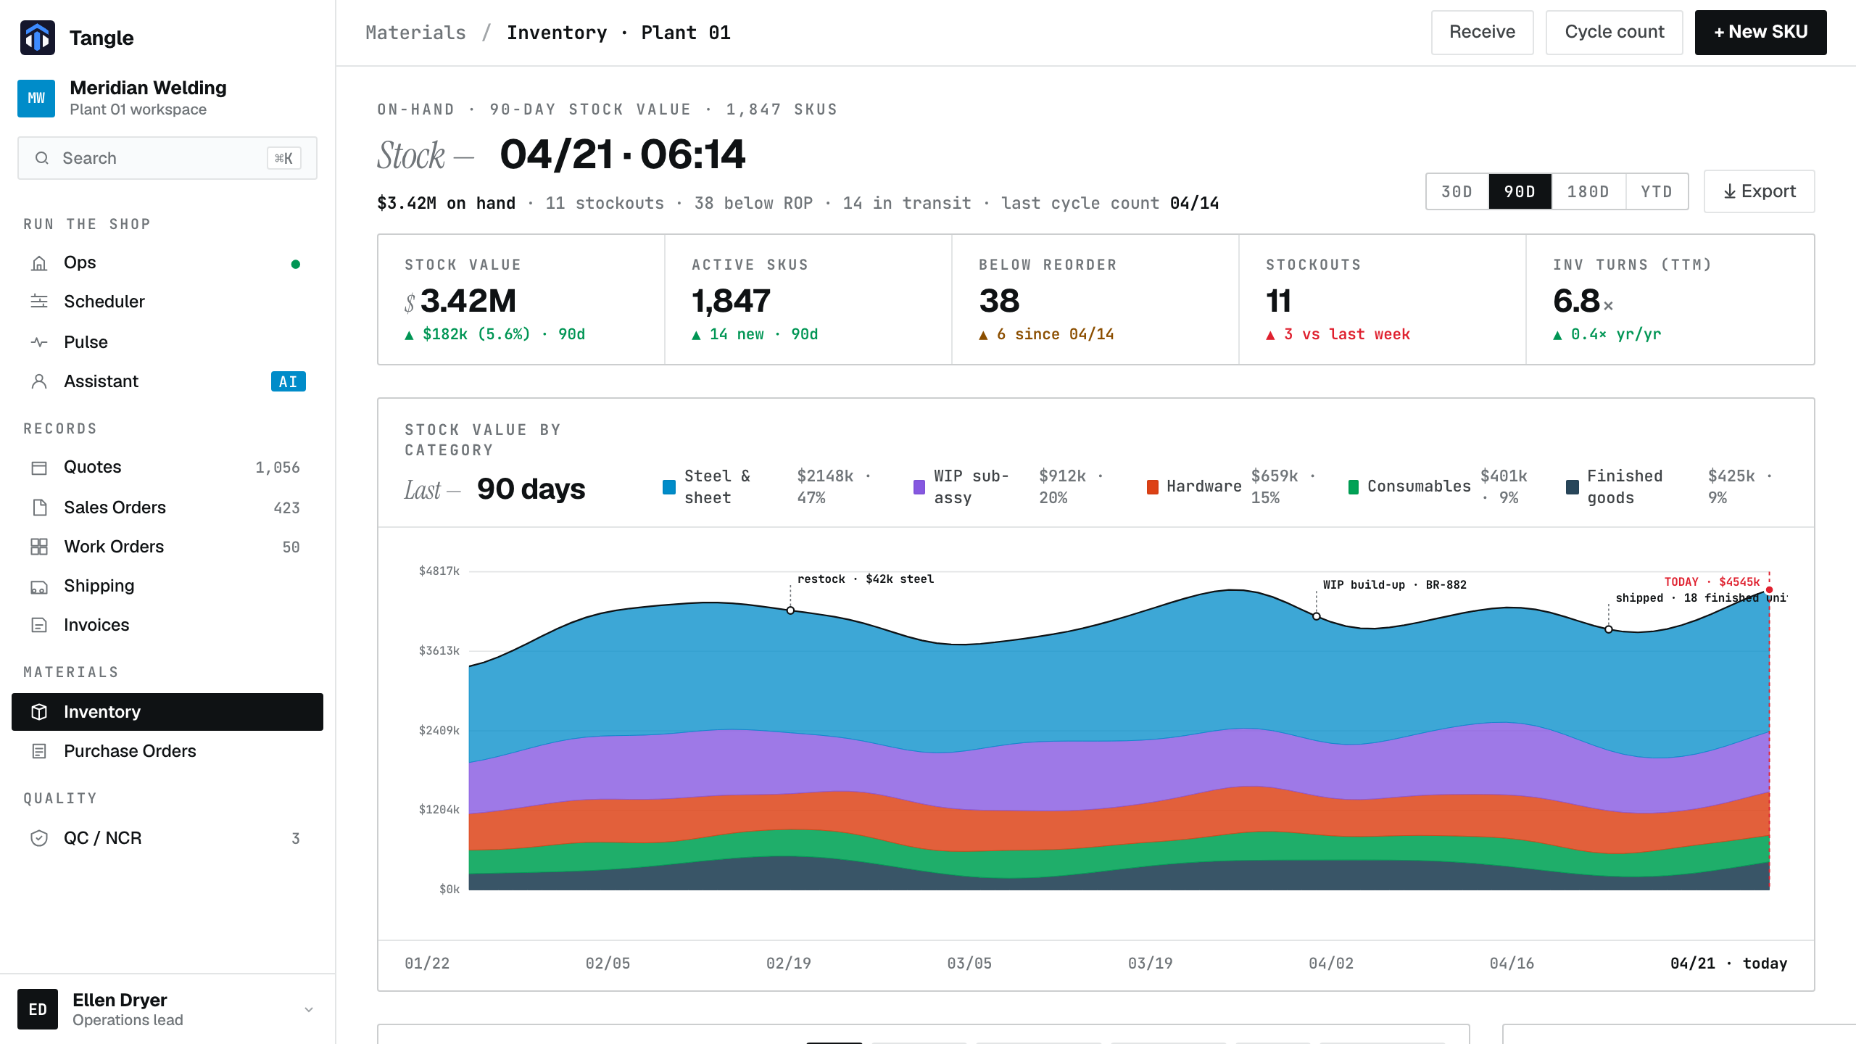Click the Invoices icon
This screenshot has height=1044, width=1856.
39,625
